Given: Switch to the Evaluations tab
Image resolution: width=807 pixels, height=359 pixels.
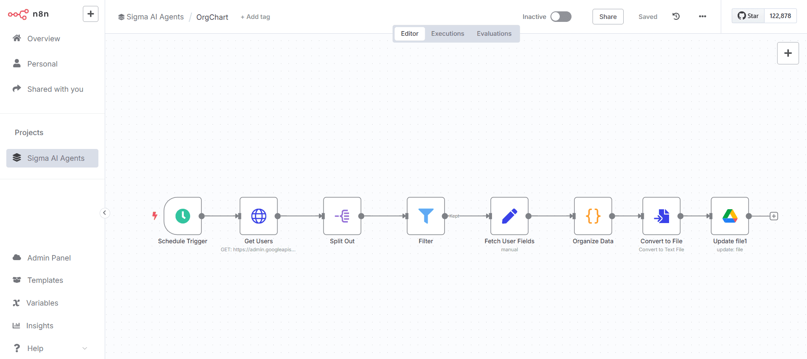Looking at the screenshot, I should click(494, 34).
